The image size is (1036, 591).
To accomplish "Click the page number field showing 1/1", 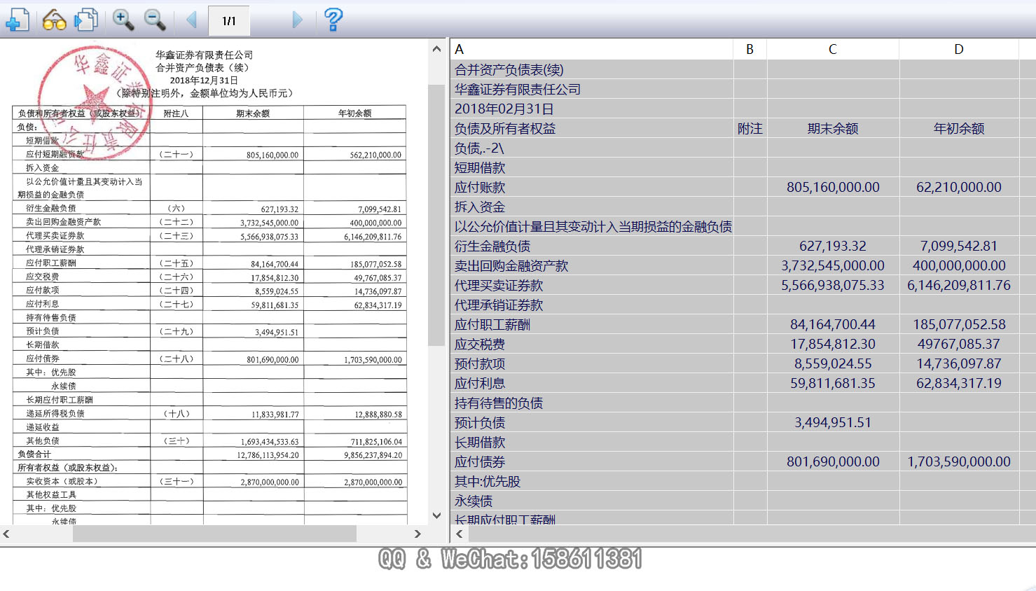I will [229, 20].
